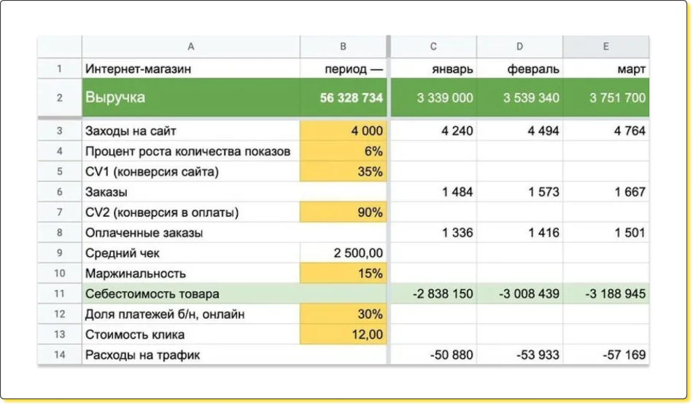Select click cost cell 12,00
The width and height of the screenshot is (693, 405).
(x=343, y=335)
